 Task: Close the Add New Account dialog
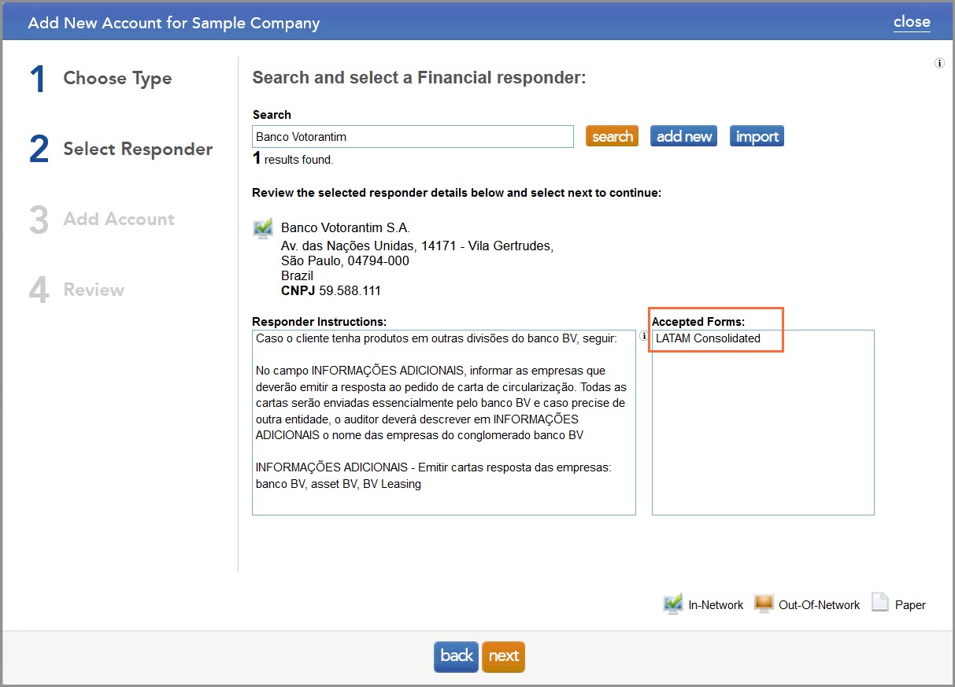[x=912, y=22]
